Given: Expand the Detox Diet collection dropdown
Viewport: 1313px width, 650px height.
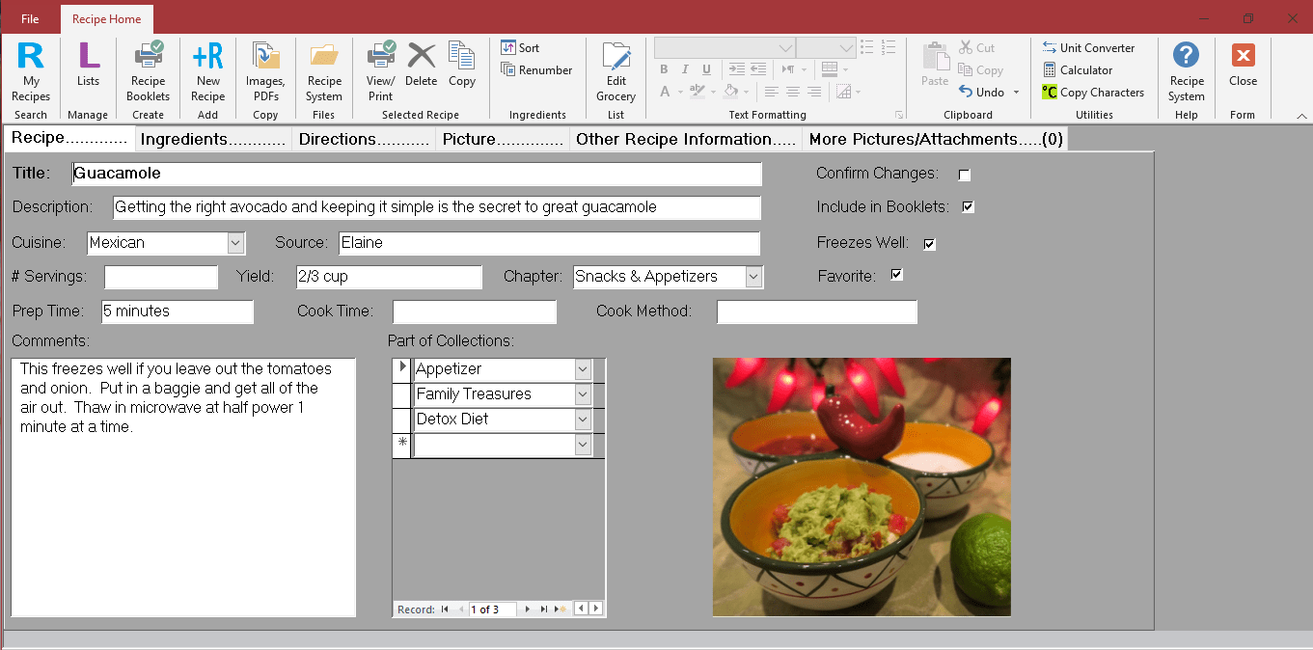Looking at the screenshot, I should (583, 420).
